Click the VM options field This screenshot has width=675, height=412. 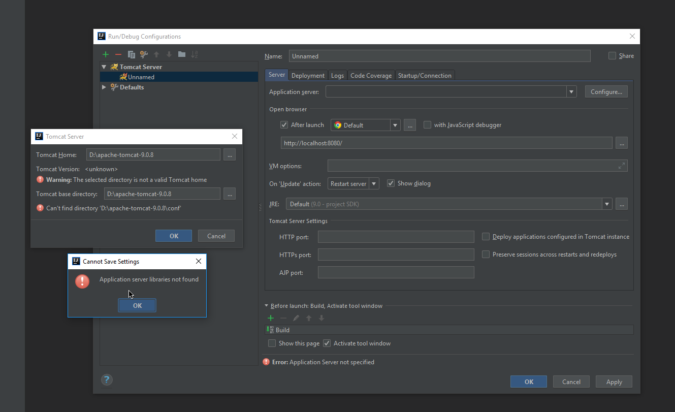point(477,166)
